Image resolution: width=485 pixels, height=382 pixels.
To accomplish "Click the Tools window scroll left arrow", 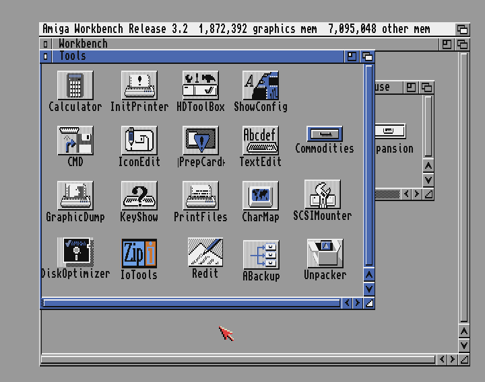I will (x=347, y=303).
